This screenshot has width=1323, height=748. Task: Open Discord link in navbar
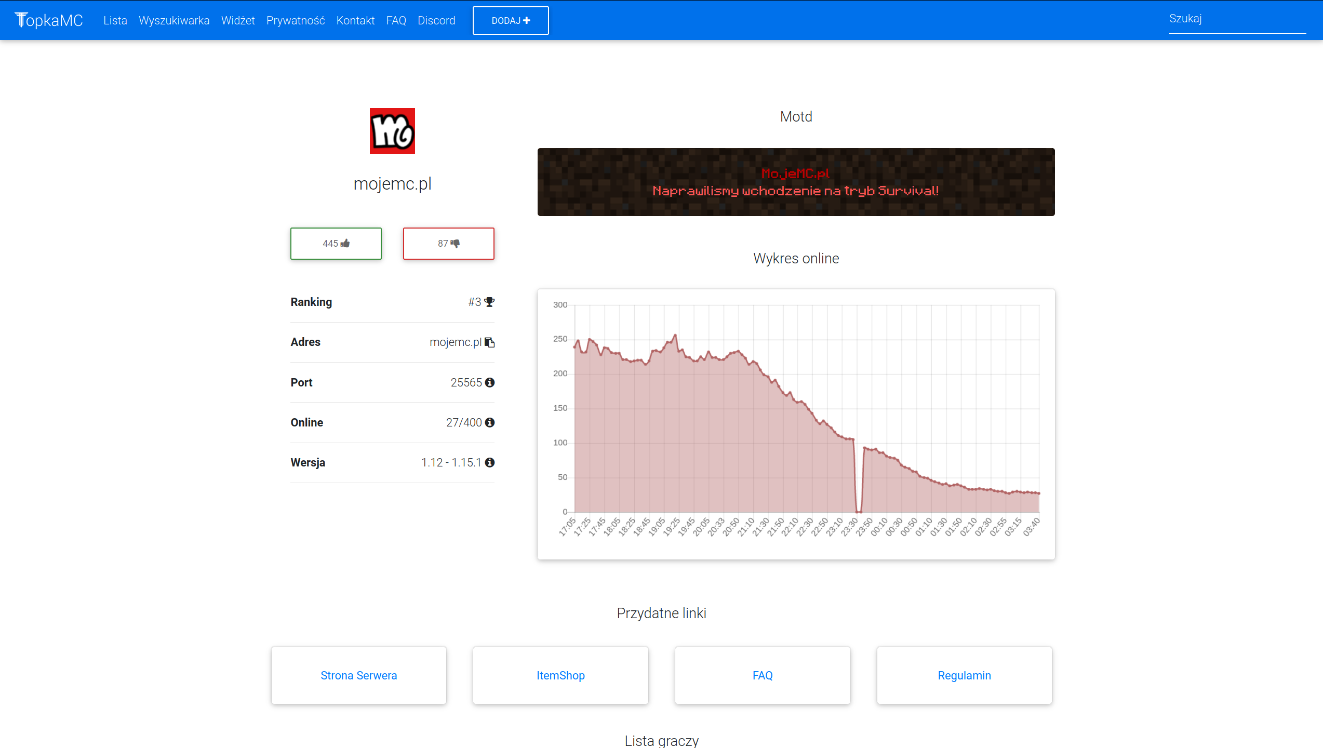point(436,20)
